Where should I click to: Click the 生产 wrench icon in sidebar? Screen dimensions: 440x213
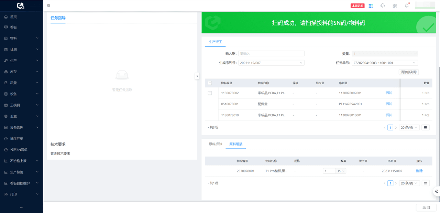6,61
